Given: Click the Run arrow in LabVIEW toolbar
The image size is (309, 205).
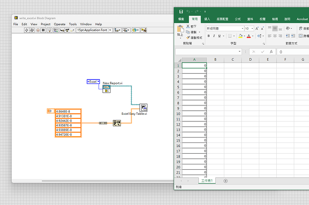Looking at the screenshot, I should (27, 30).
